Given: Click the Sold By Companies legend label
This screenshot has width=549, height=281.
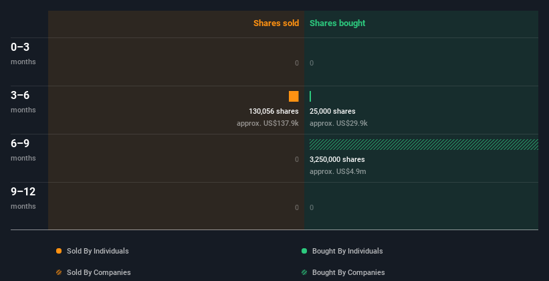Looking at the screenshot, I should click(x=99, y=272).
